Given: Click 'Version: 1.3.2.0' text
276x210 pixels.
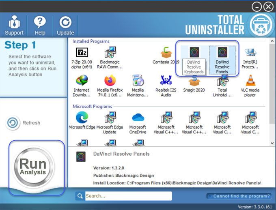Looking at the screenshot, I should [x=109, y=168].
